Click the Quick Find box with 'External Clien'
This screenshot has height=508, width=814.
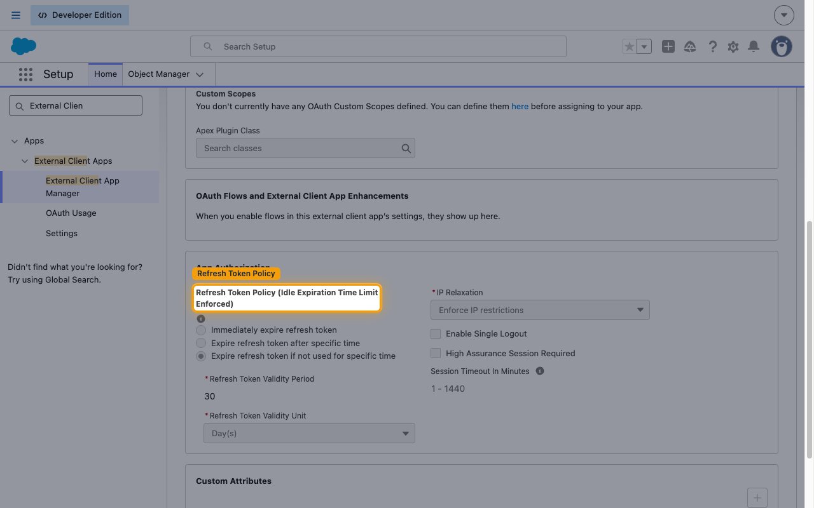76,105
